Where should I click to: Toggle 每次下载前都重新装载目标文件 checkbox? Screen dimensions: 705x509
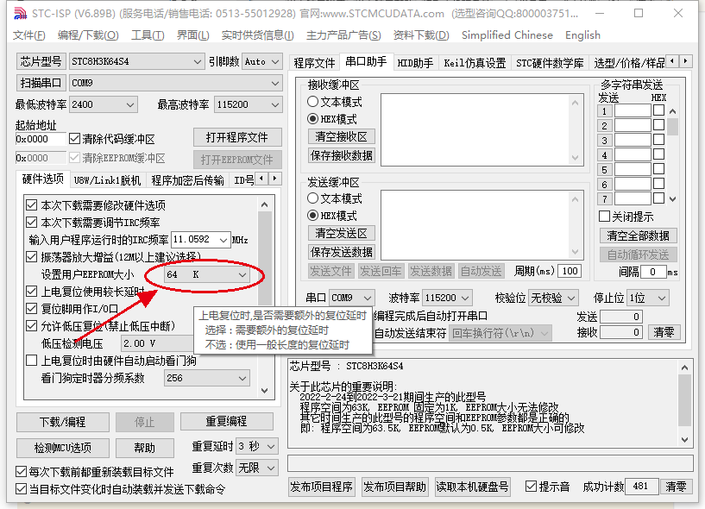point(21,472)
